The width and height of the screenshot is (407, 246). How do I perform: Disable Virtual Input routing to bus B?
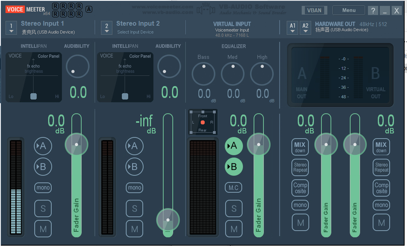tap(233, 167)
